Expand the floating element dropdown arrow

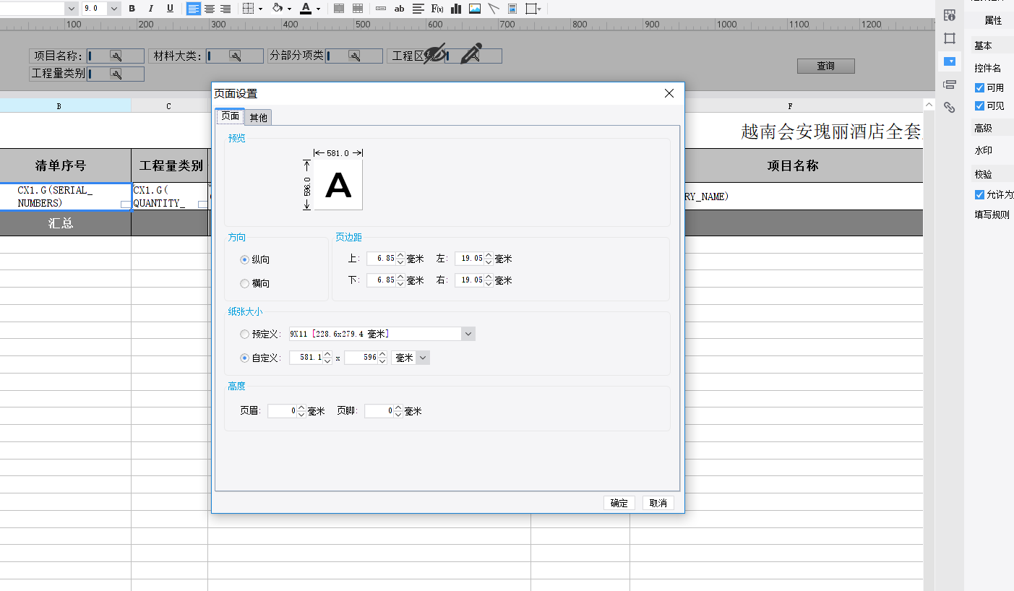pyautogui.click(x=541, y=9)
